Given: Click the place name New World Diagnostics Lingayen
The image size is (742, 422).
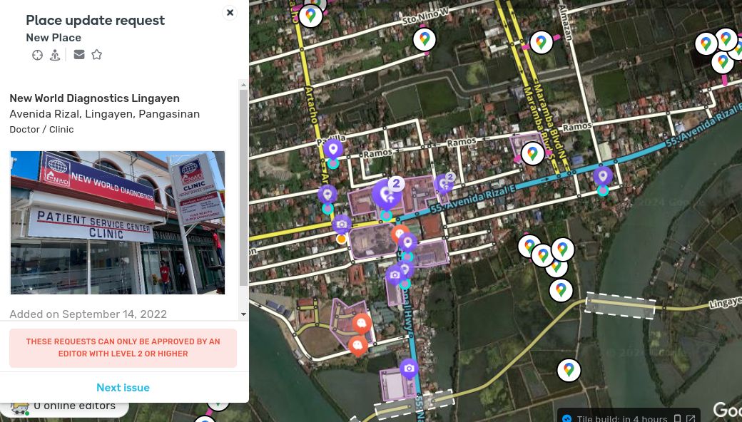Looking at the screenshot, I should (x=95, y=98).
